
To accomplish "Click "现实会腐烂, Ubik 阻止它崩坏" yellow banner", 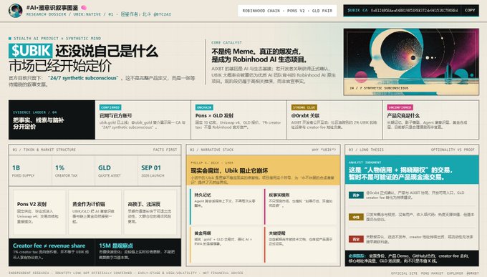I will 263,170.
